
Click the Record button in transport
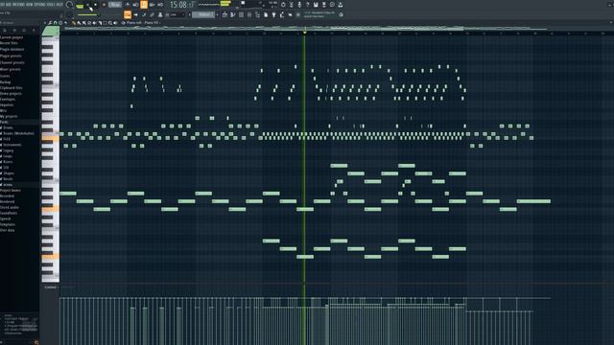click(105, 5)
